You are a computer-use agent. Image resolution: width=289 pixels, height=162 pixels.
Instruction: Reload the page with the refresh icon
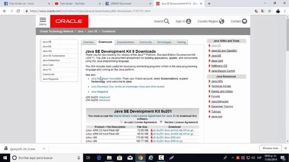pyautogui.click(x=18, y=11)
